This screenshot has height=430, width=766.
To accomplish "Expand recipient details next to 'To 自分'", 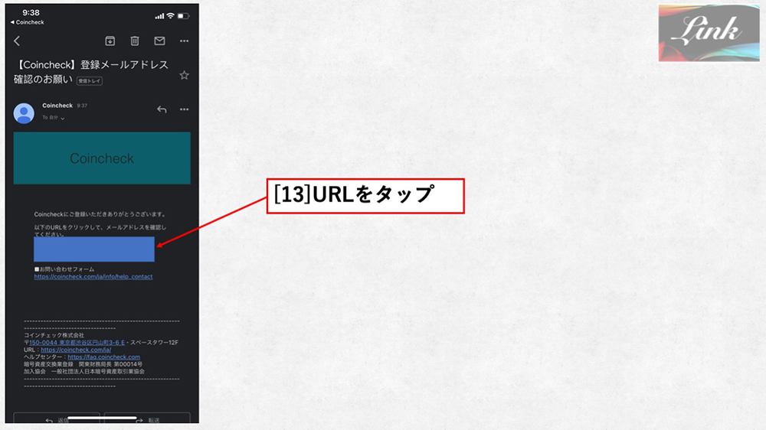I will click(63, 118).
